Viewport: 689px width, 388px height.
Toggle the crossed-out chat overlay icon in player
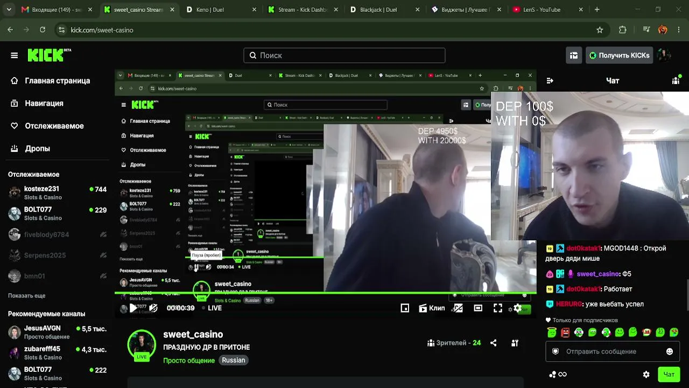click(458, 308)
